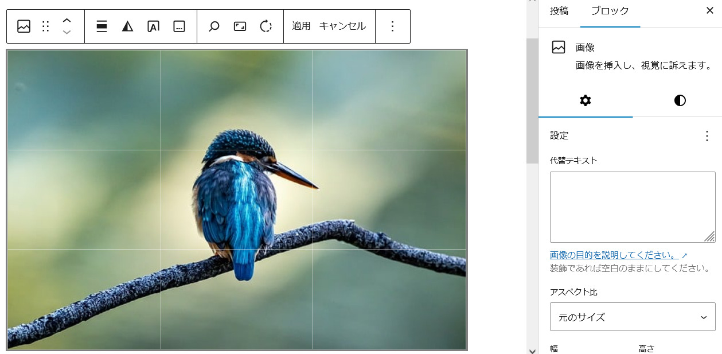Click the 代替テキスト text area

632,207
